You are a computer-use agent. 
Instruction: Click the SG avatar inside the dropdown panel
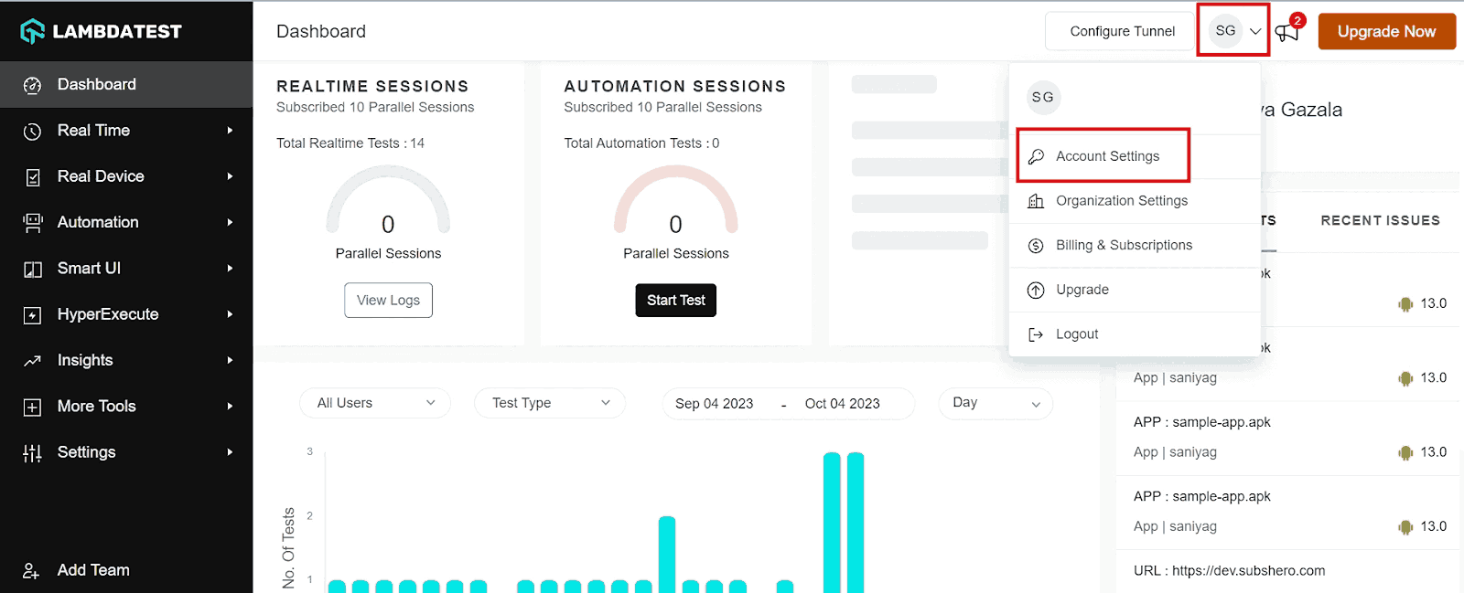coord(1043,97)
